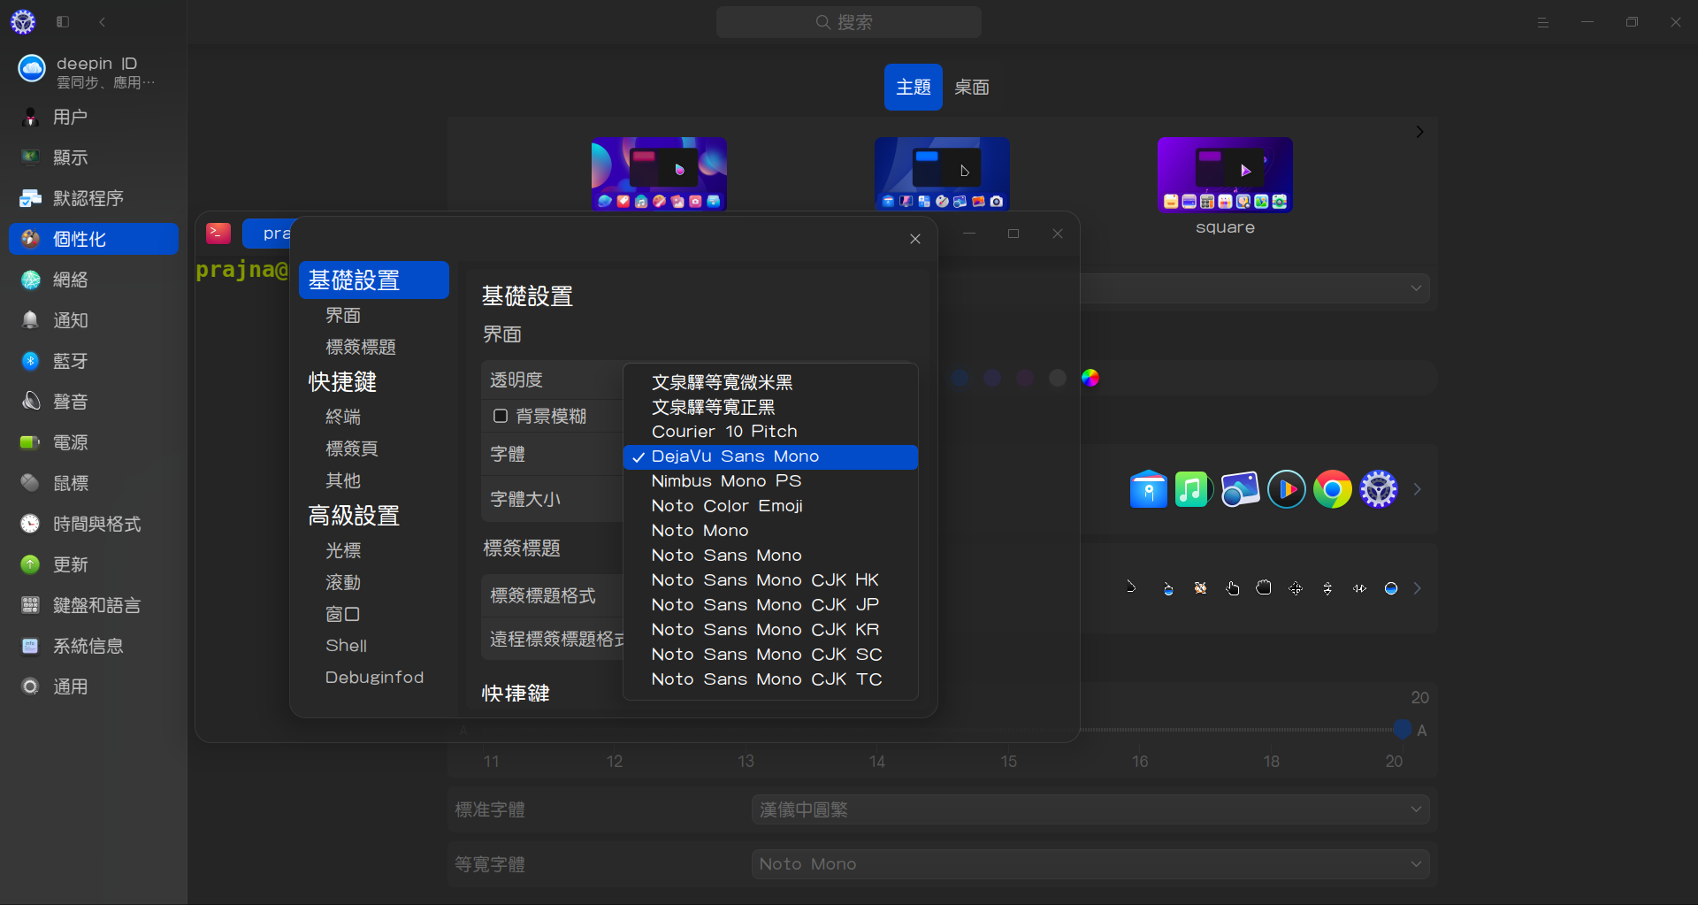1698x905 pixels.
Task: Open the deepin ID account entry
Action: tap(94, 71)
